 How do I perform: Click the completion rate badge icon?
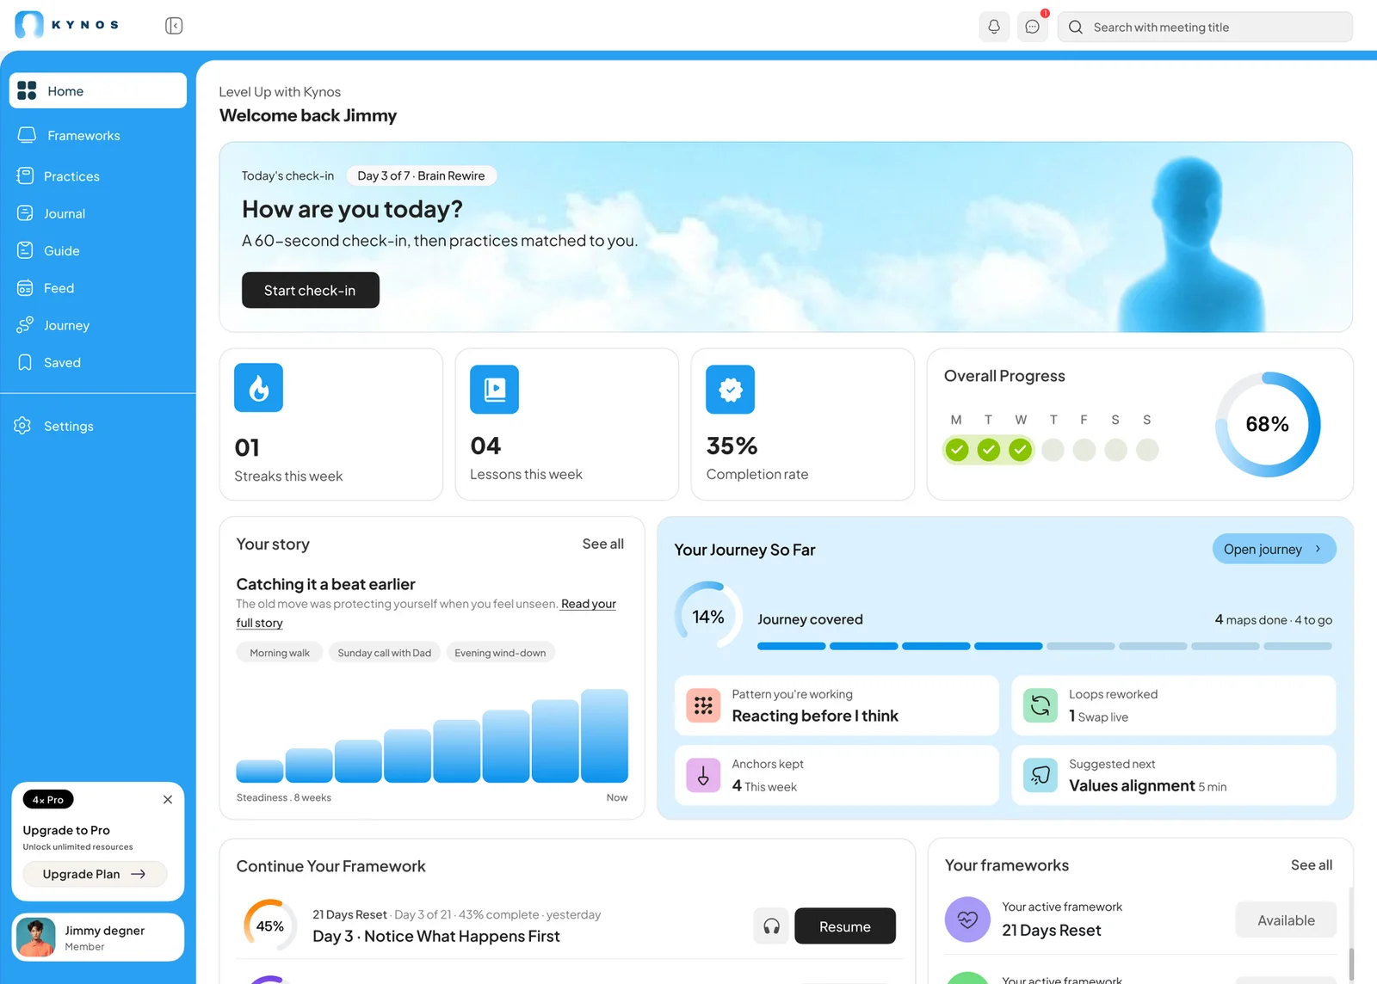point(730,390)
